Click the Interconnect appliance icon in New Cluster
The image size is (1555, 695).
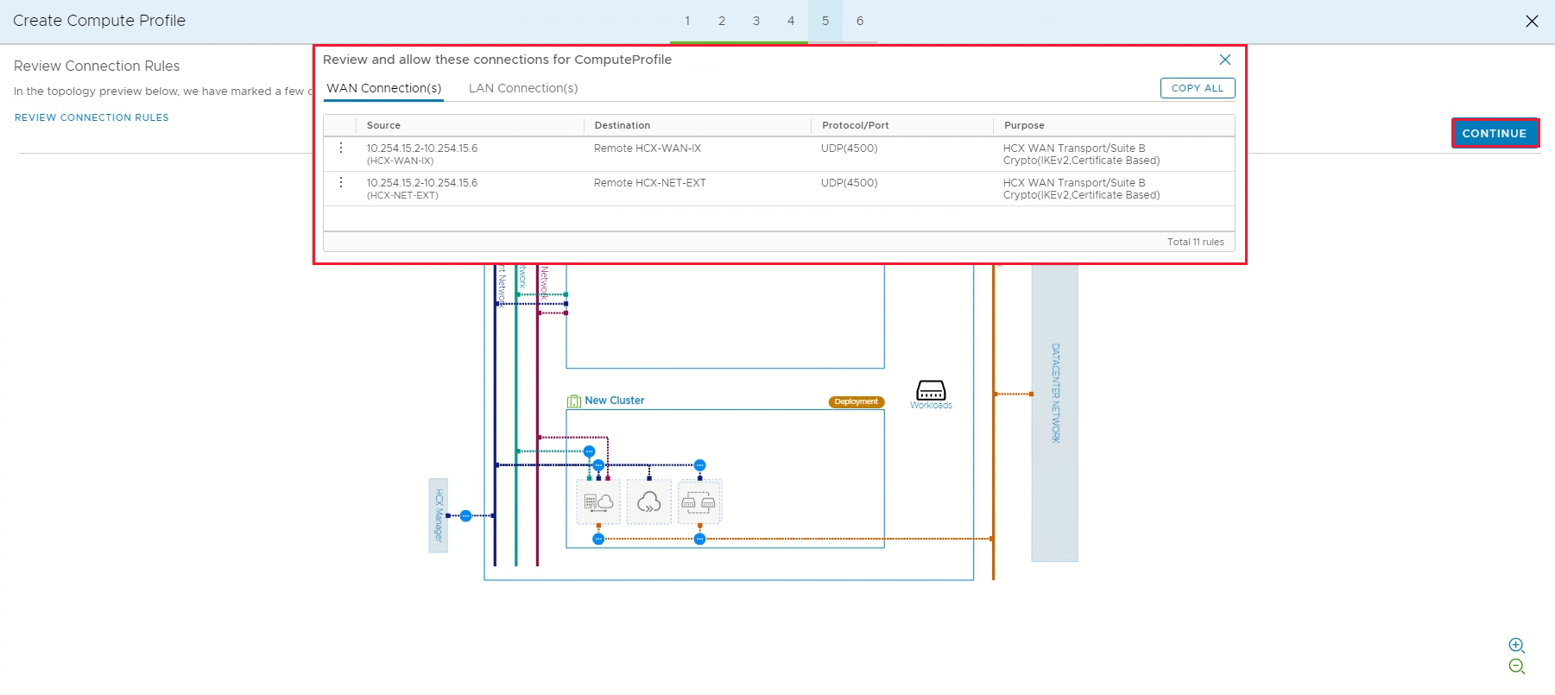(598, 502)
